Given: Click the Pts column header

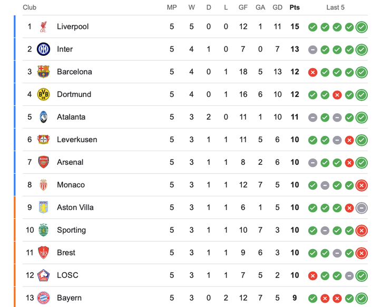Looking at the screenshot, I should pos(294,7).
